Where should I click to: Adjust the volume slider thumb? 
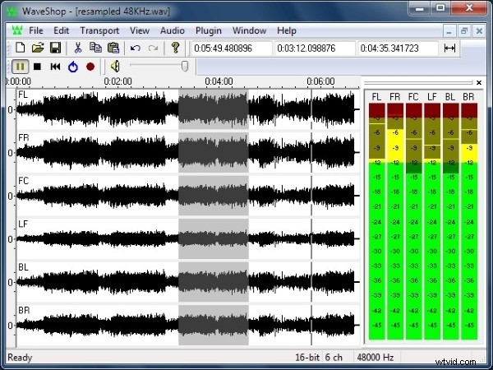(x=185, y=66)
